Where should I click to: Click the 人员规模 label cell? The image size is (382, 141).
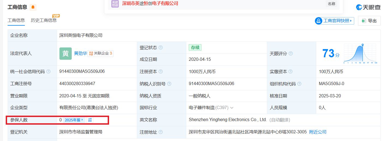click(291, 108)
